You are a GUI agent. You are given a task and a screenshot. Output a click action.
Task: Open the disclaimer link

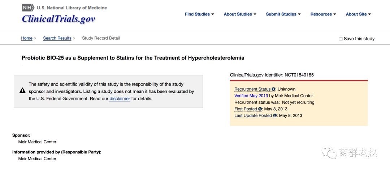tap(120, 99)
